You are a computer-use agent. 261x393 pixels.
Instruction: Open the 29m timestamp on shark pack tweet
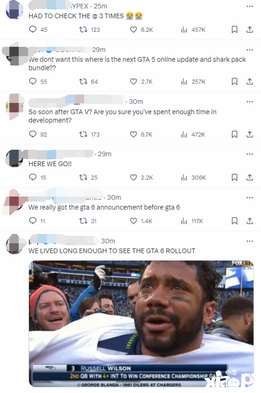[99, 50]
